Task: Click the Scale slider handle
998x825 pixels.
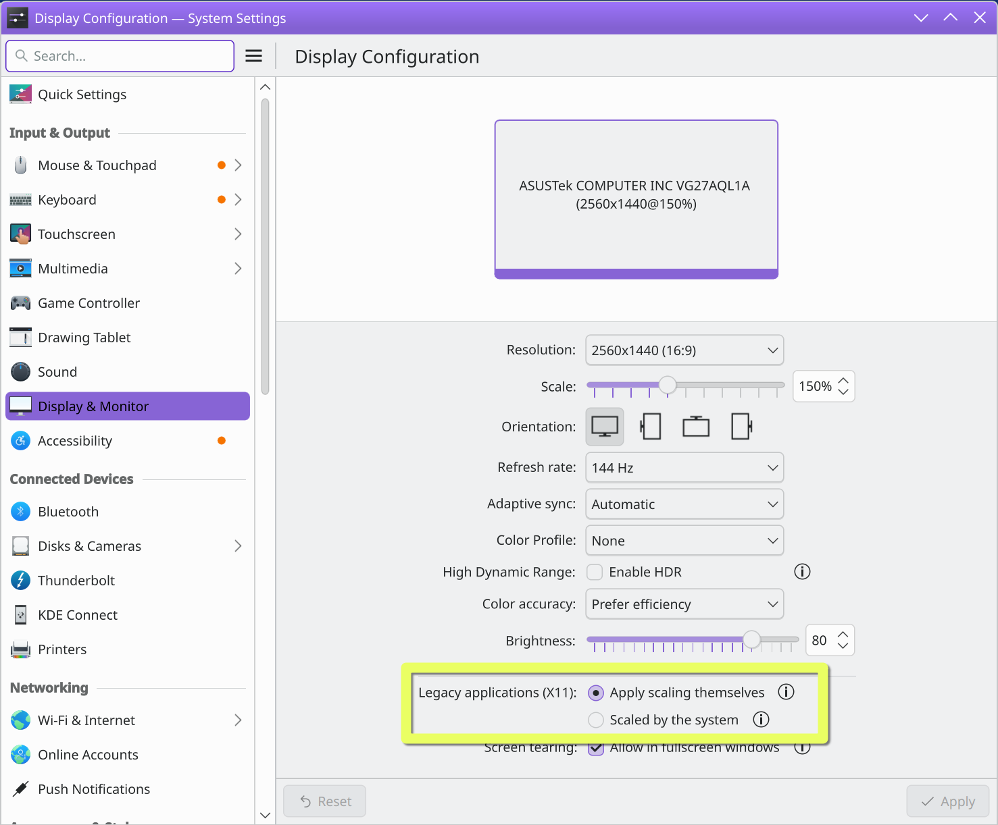Action: [668, 385]
